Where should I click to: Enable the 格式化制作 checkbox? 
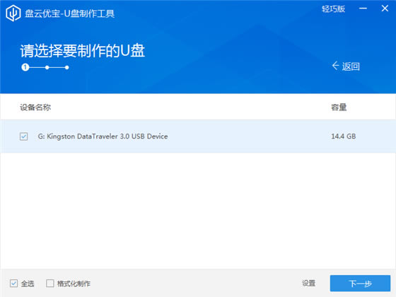(50, 283)
